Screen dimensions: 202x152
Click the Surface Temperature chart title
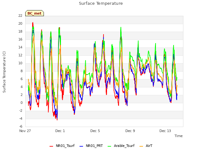pos(101,3)
